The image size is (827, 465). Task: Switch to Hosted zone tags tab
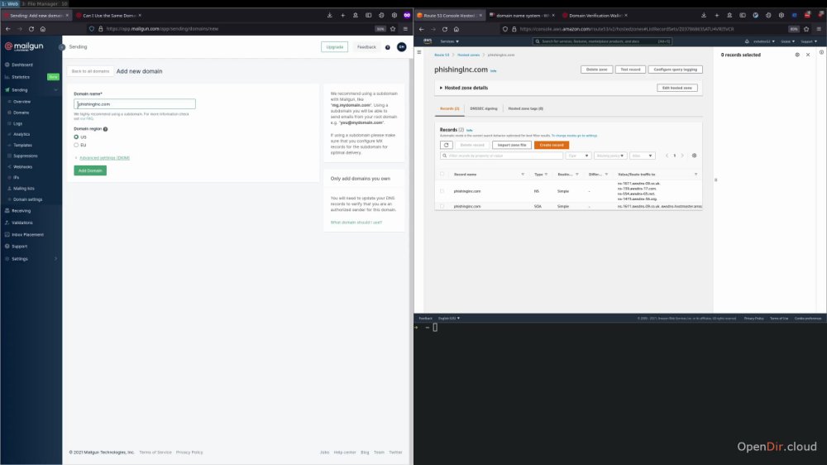[x=525, y=108]
